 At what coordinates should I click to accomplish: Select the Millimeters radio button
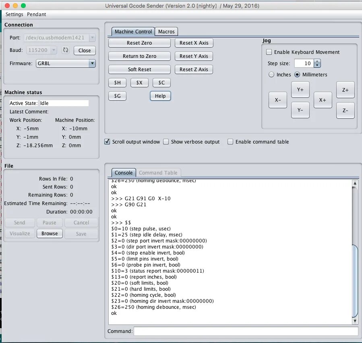pyautogui.click(x=297, y=75)
